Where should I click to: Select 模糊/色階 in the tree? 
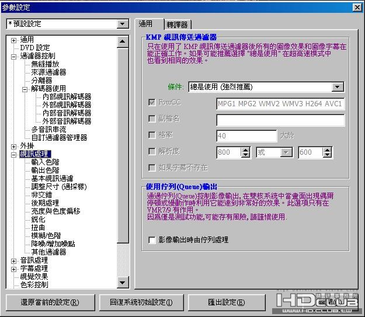(x=46, y=235)
